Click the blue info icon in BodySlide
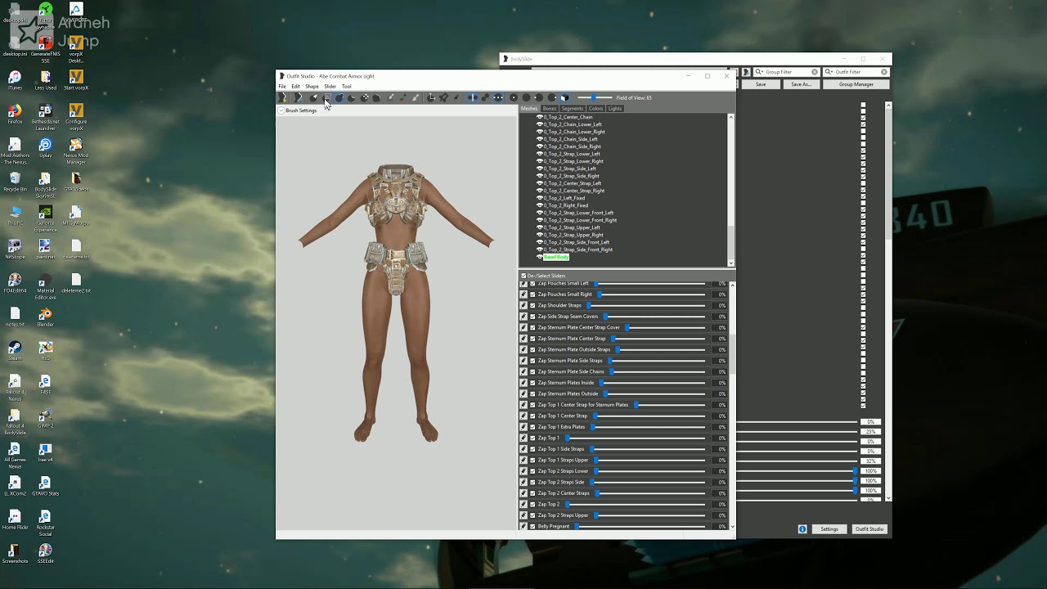 click(802, 529)
